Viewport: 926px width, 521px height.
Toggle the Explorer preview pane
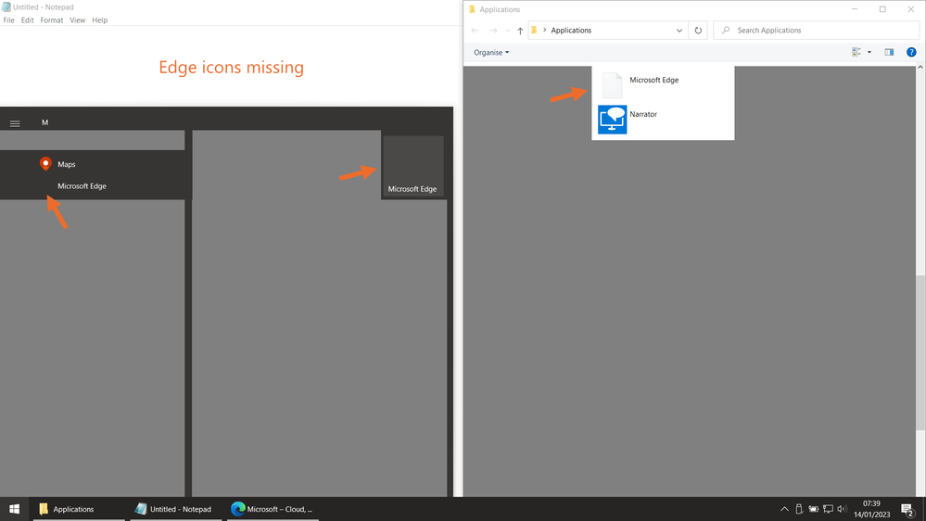[889, 53]
